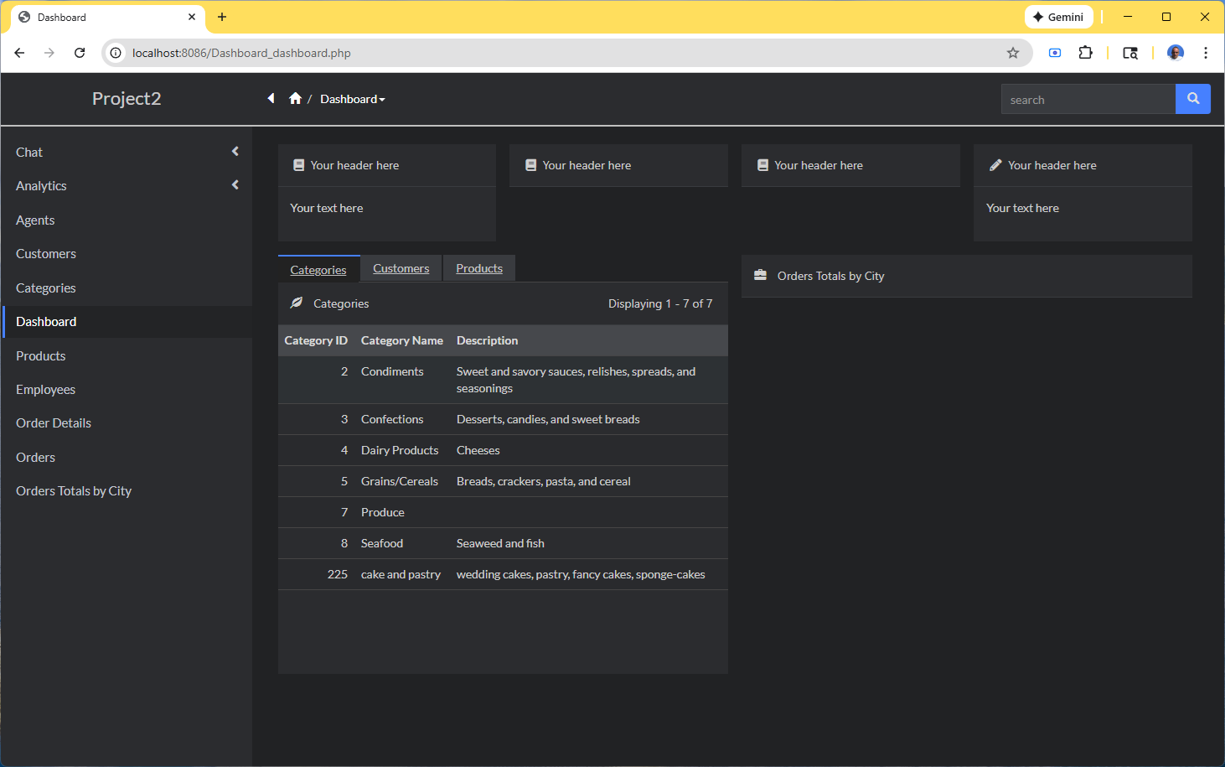This screenshot has width=1225, height=767.
Task: Click the blue search magnifier button
Action: [1192, 99]
